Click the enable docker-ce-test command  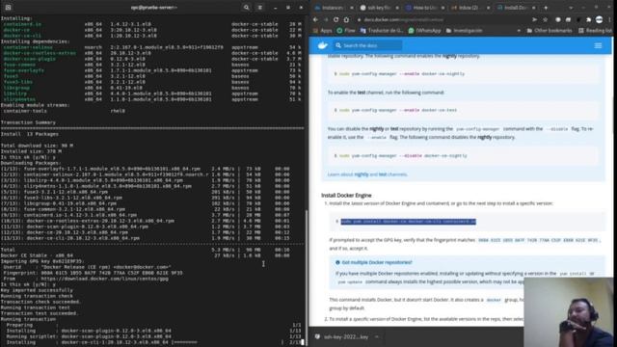[398, 110]
